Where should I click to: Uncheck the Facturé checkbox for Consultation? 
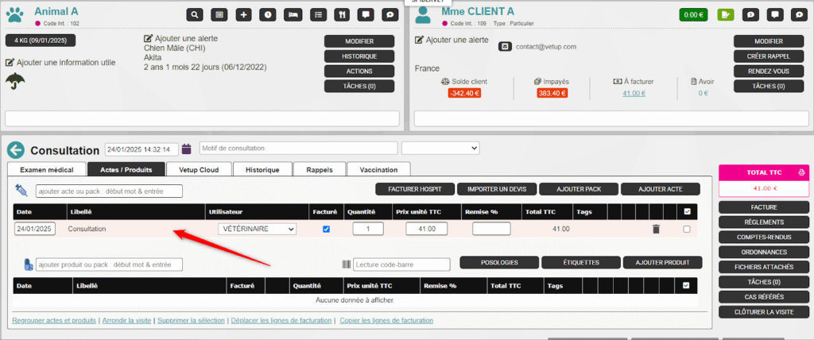click(x=325, y=229)
